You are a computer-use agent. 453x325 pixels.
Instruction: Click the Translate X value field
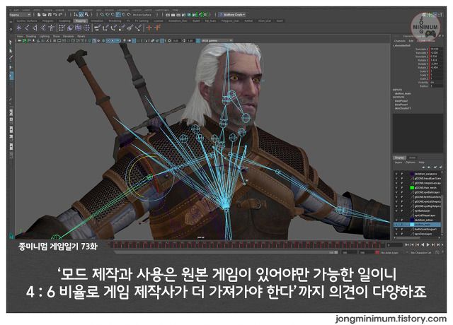click(437, 49)
